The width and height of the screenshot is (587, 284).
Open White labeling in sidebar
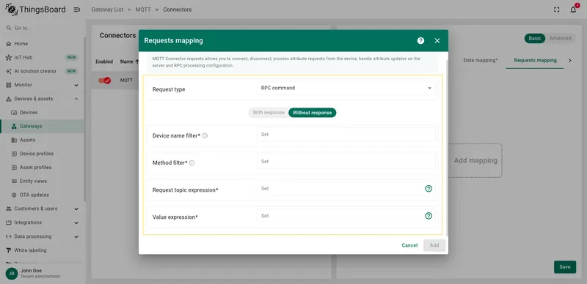tap(42, 250)
